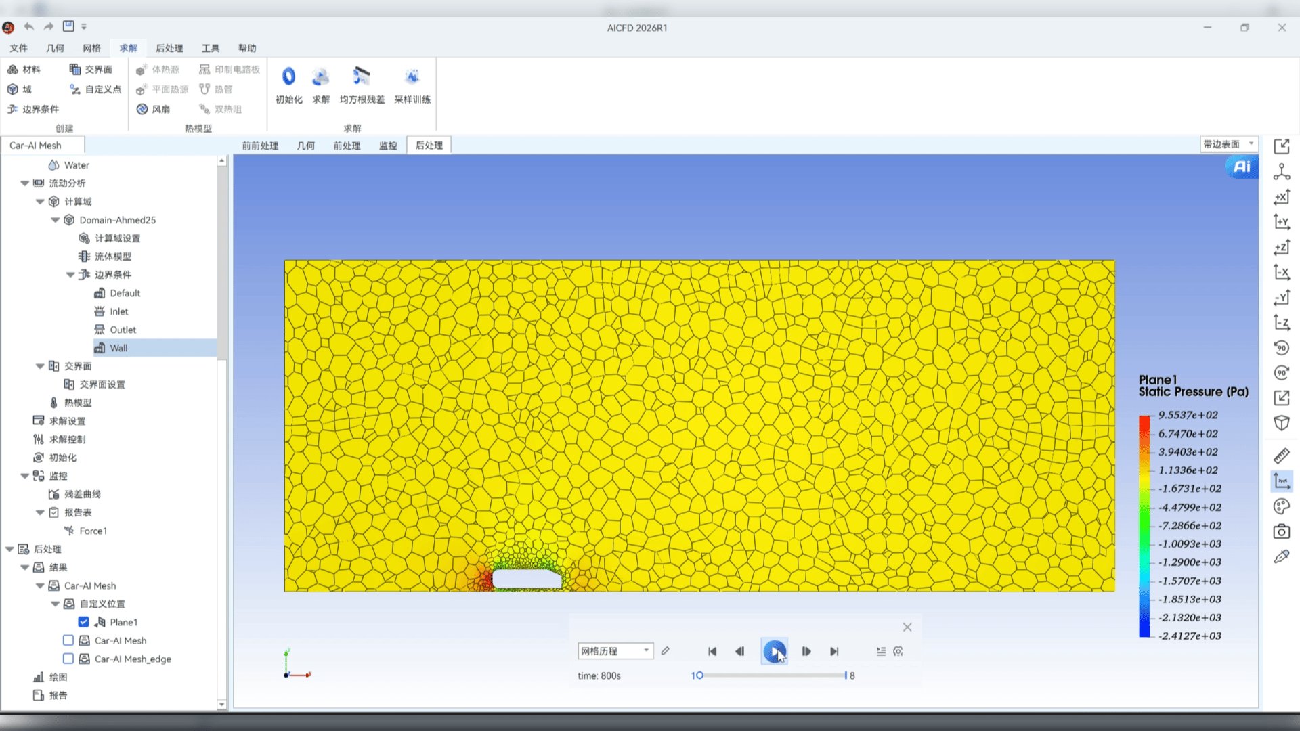Collapse the Domain-Ahmed25 node
Image resolution: width=1300 pixels, height=731 pixels.
click(56, 220)
